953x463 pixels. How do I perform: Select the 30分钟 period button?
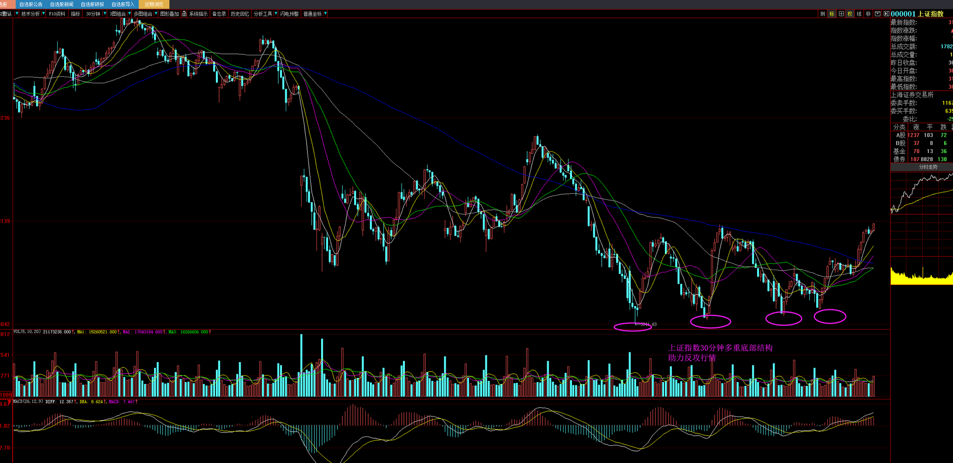(93, 14)
